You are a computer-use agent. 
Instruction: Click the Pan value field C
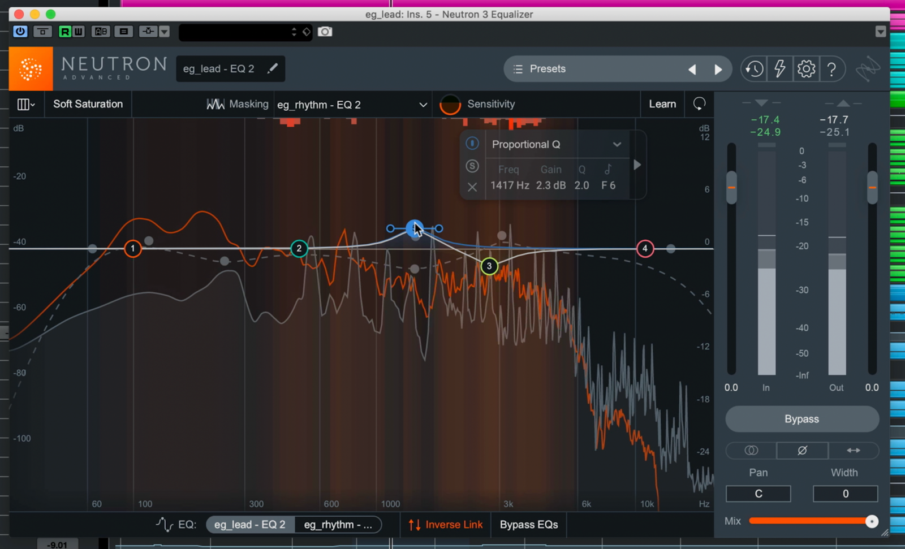[x=759, y=494]
